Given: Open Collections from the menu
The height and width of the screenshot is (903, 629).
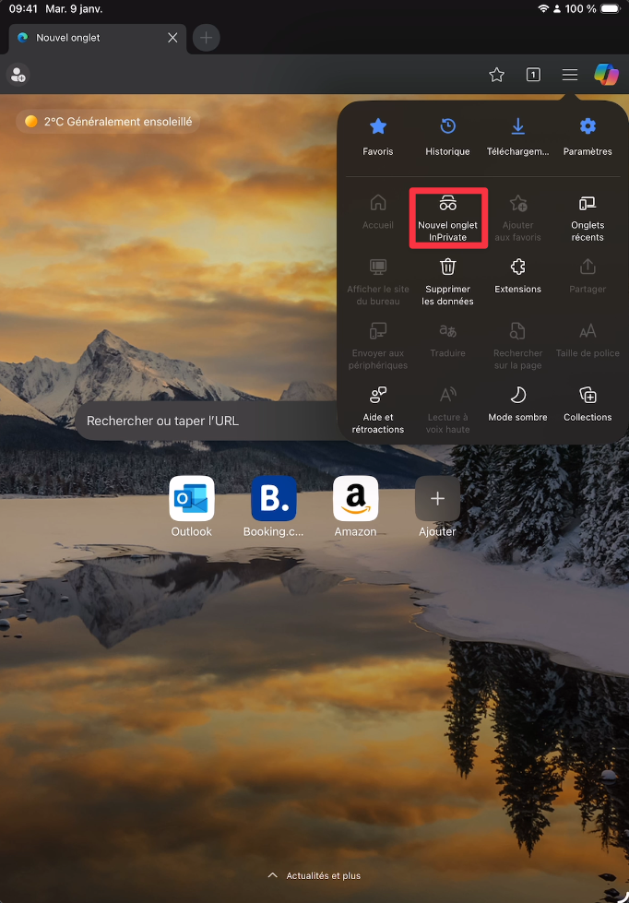Looking at the screenshot, I should [x=587, y=404].
